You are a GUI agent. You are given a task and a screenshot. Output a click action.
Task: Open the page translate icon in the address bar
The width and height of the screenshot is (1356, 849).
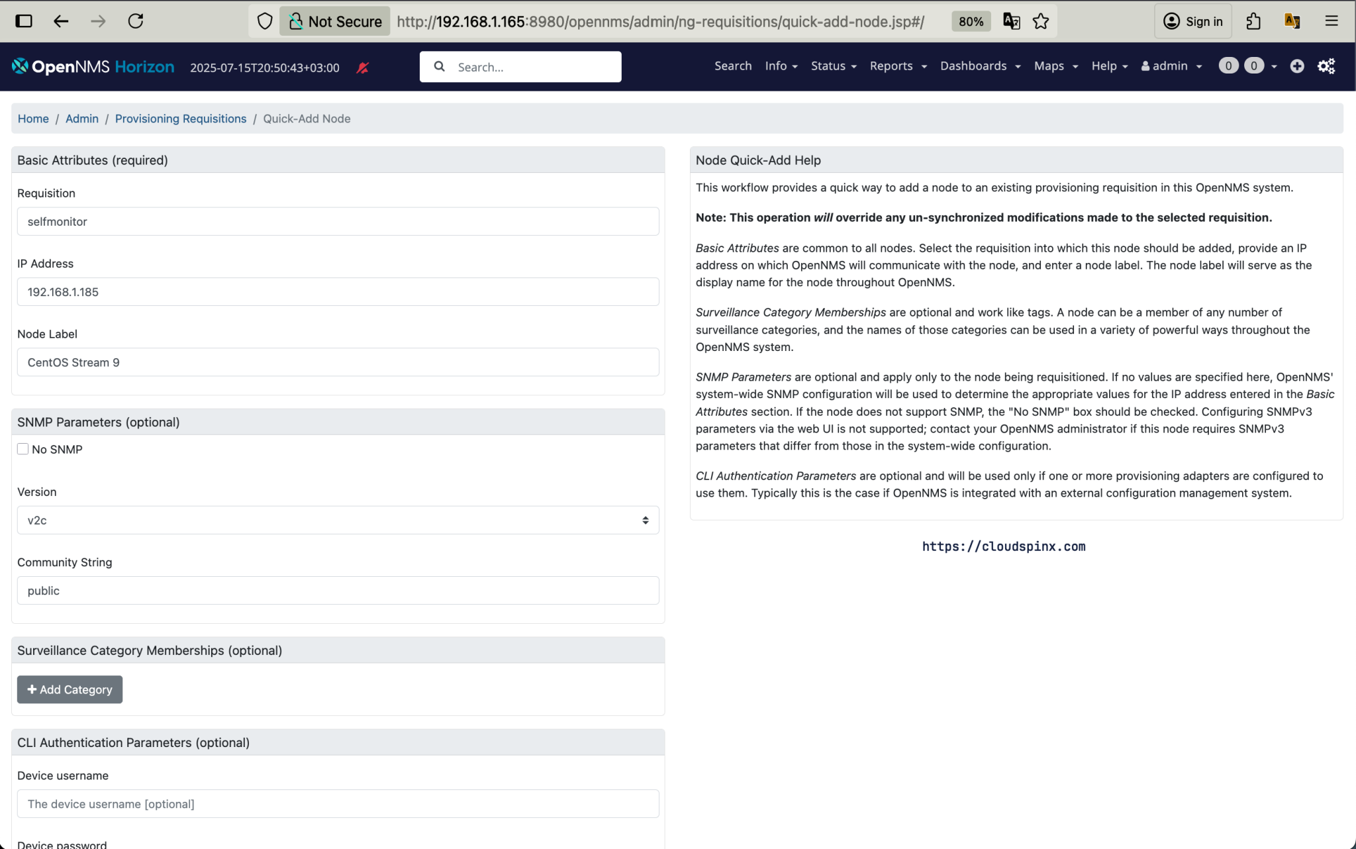click(x=1010, y=21)
